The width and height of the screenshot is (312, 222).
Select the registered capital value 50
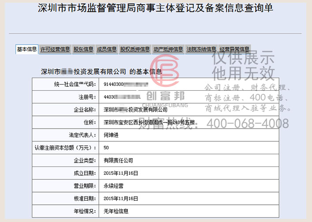106,148
